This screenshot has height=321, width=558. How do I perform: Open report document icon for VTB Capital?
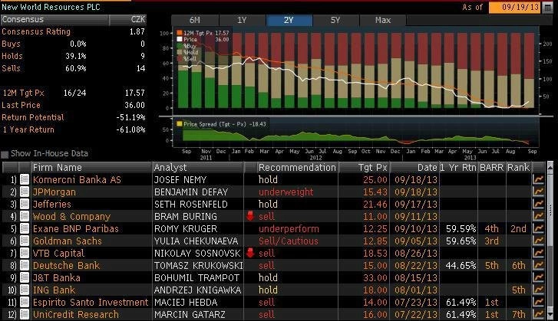(x=25, y=253)
